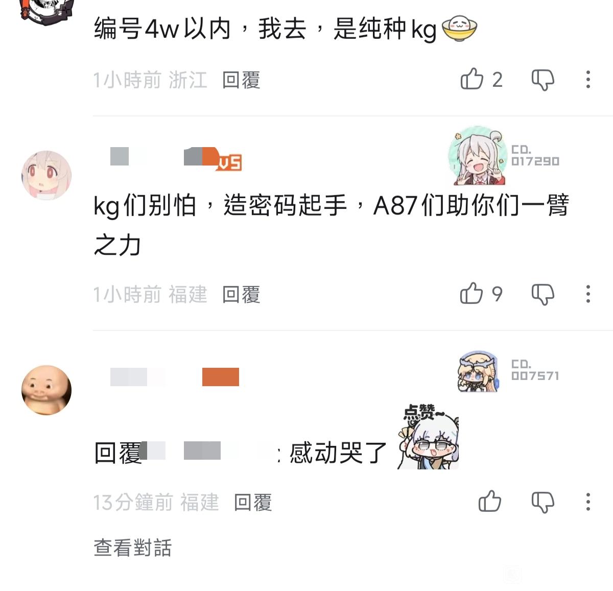The height and width of the screenshot is (591, 613).
Task: Like the 感动哭了 reply
Action: [x=489, y=502]
